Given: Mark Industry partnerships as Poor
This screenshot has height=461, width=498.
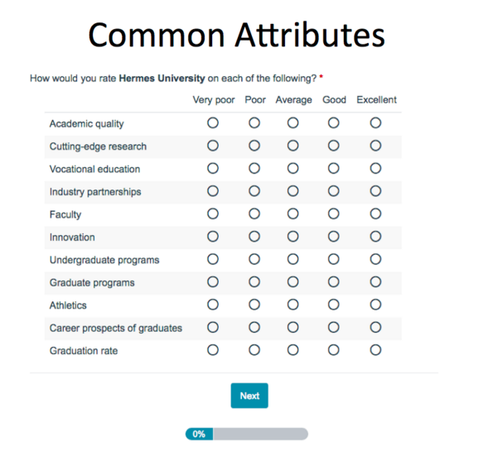Looking at the screenshot, I should click(x=254, y=191).
